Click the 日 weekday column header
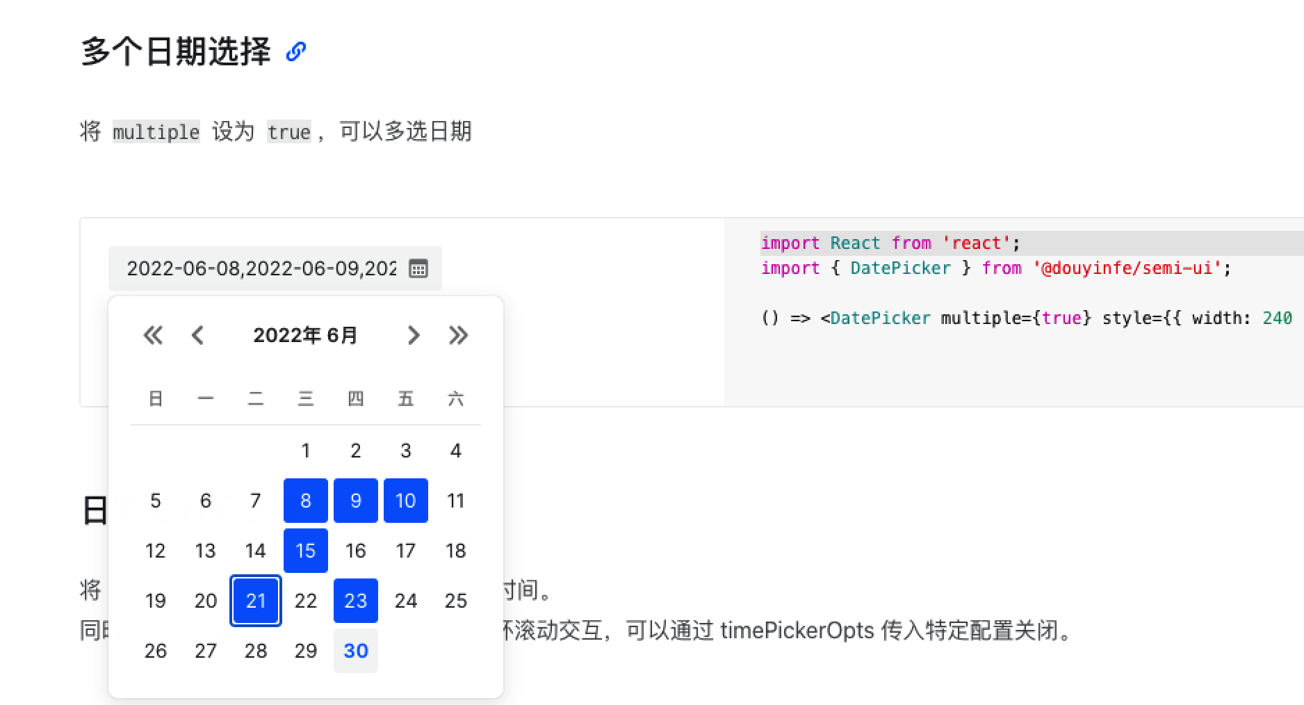The height and width of the screenshot is (705, 1304). tap(155, 398)
